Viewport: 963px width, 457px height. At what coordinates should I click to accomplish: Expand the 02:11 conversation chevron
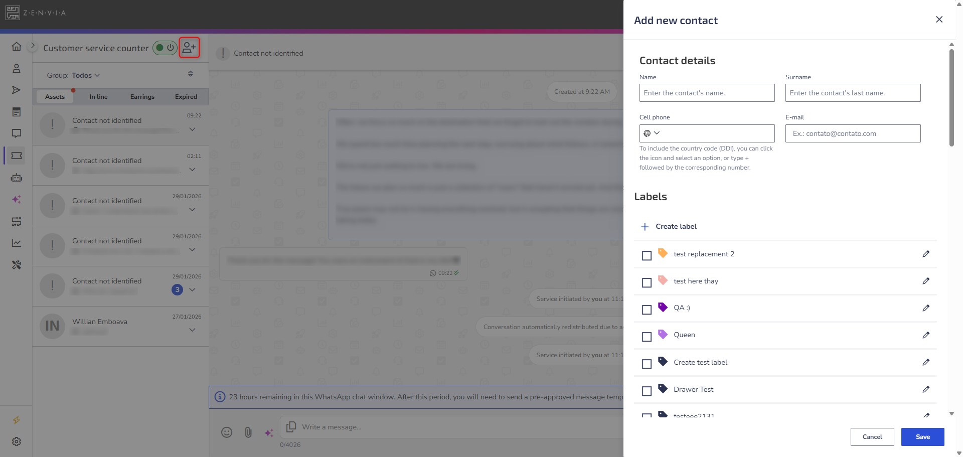coord(192,169)
